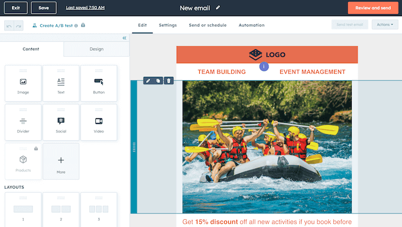
Task: Open the Settings tab
Action: pyautogui.click(x=168, y=25)
